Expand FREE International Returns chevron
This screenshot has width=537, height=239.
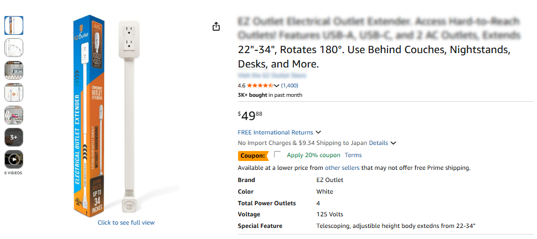(318, 133)
